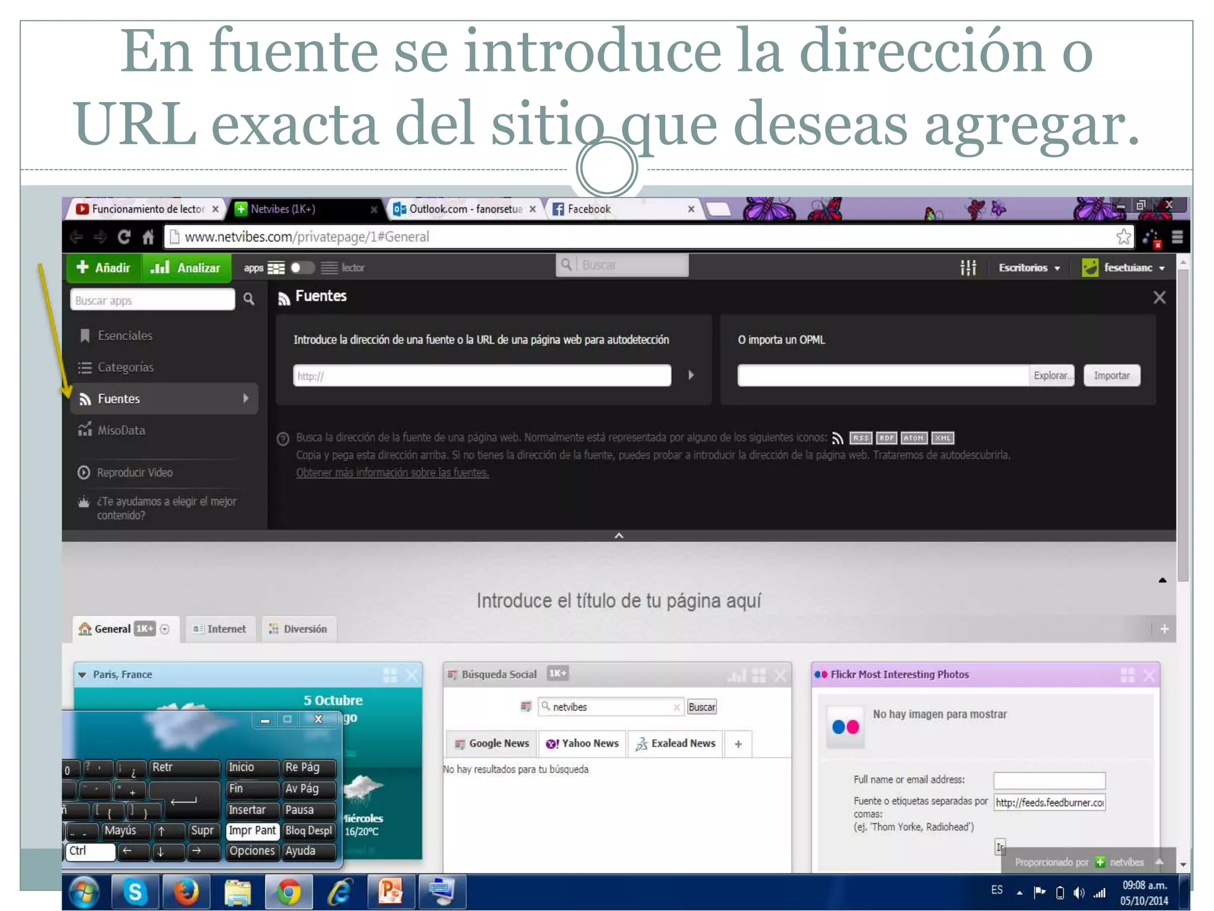The width and height of the screenshot is (1214, 911).
Task: Open Obtener más información sobre las fuentes link
Action: (x=392, y=473)
